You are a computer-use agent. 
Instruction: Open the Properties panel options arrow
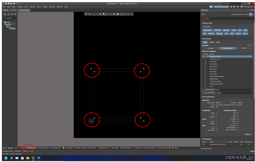point(250,10)
